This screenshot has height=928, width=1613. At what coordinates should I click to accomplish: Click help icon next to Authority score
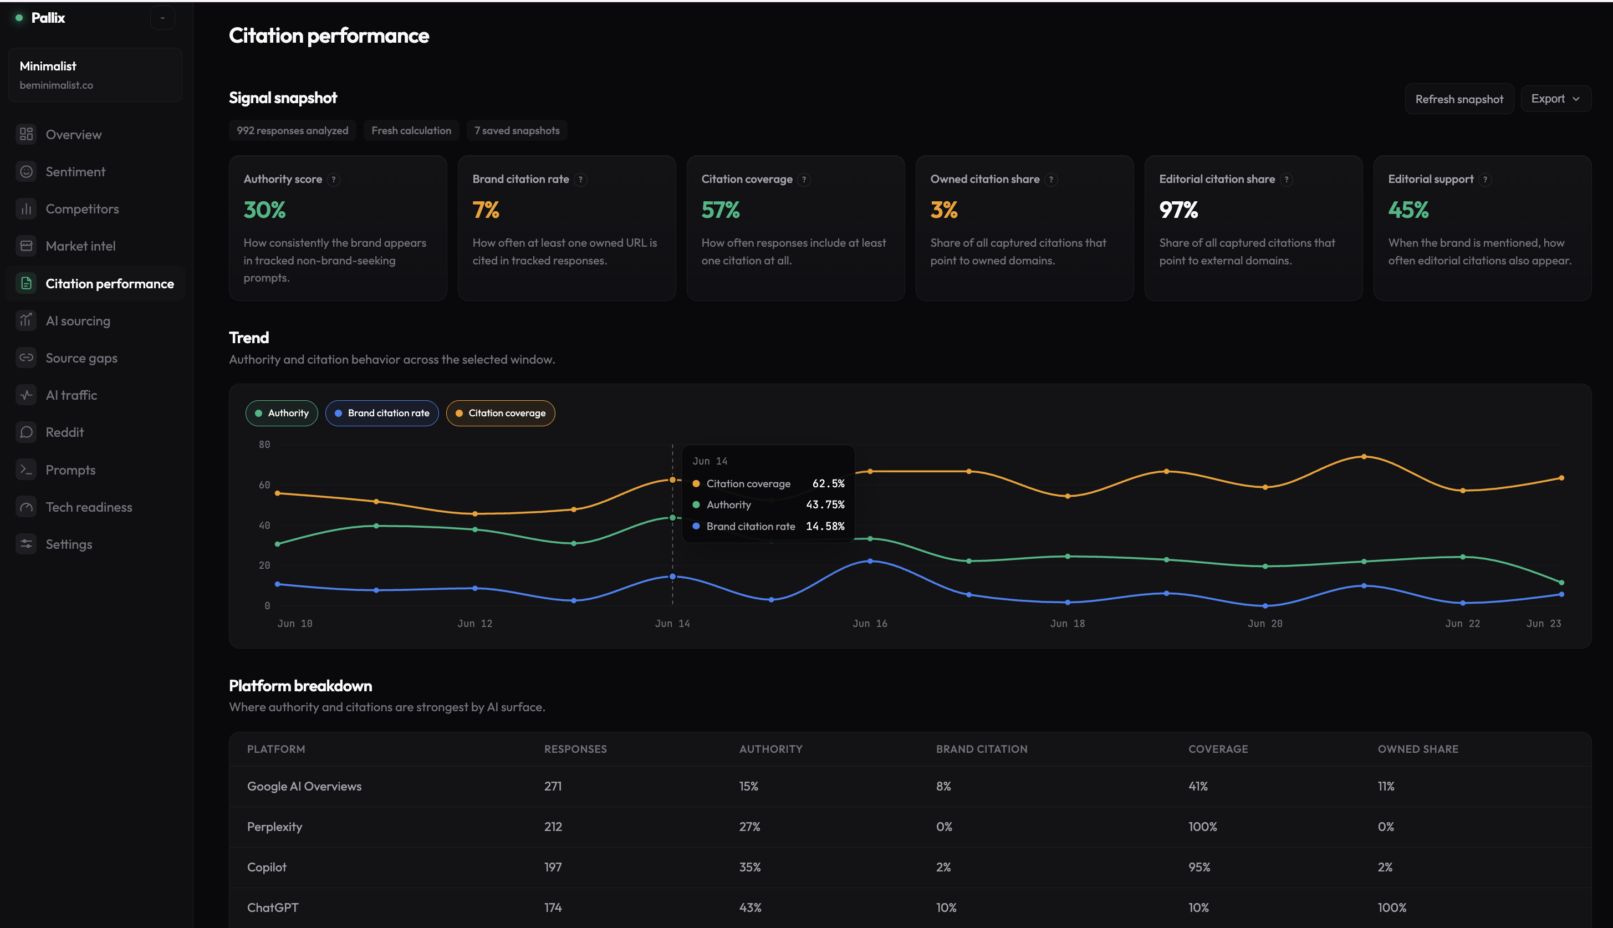tap(333, 180)
